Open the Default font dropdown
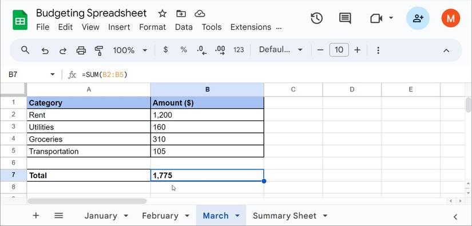Screen dimensions: 472x226 coord(280,50)
